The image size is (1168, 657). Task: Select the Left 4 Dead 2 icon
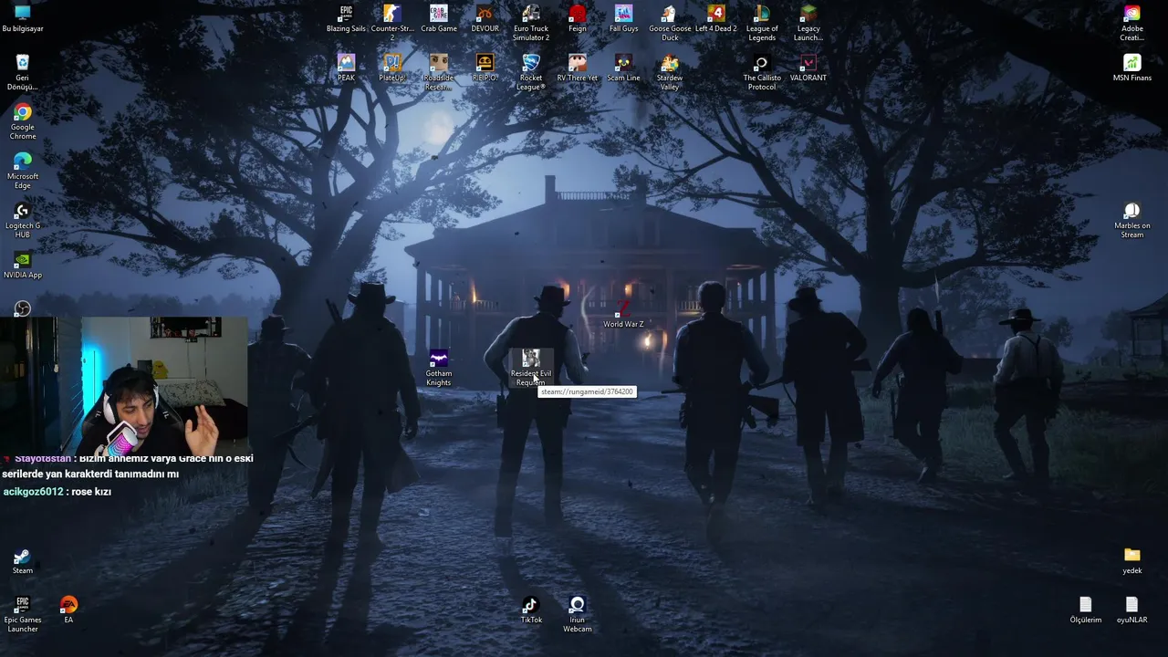(x=716, y=18)
